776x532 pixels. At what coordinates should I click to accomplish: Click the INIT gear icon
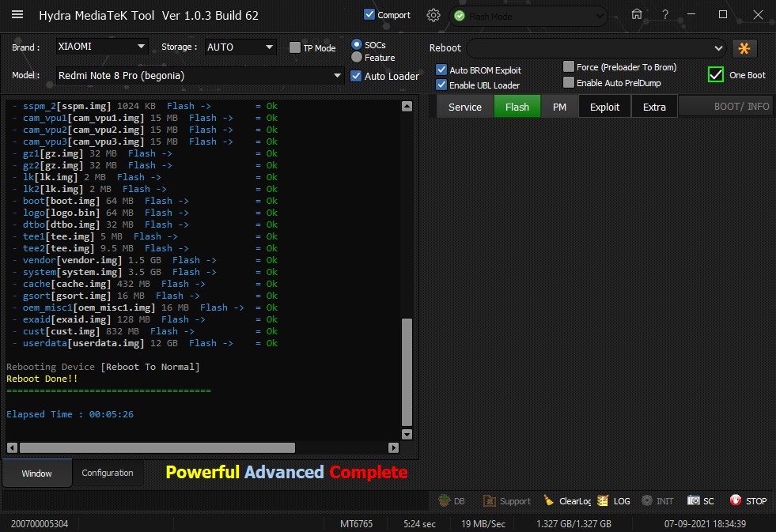(647, 500)
